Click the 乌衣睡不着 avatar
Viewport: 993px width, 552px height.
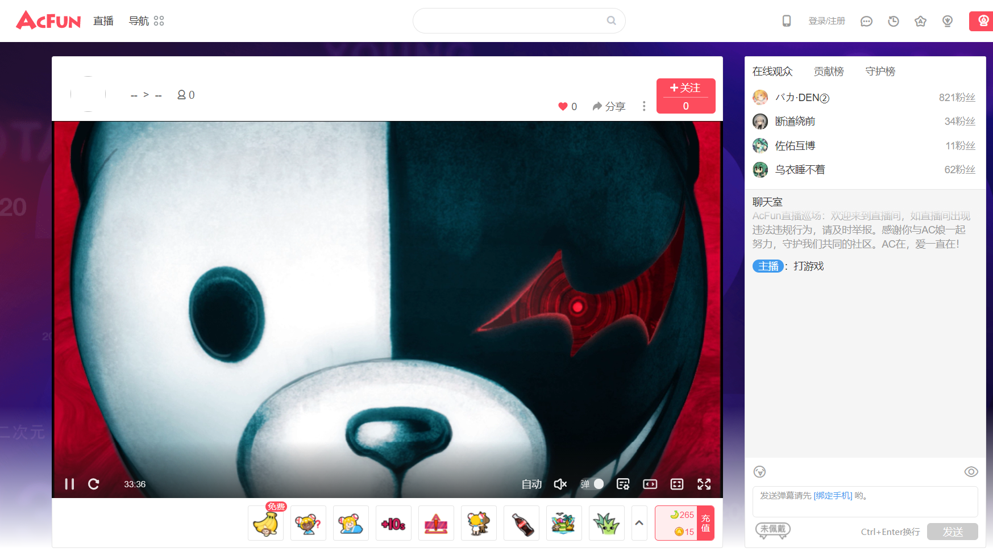761,170
